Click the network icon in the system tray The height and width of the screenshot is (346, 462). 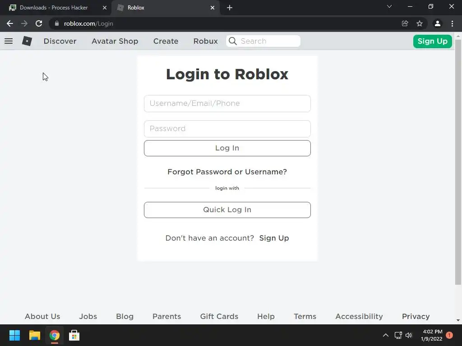pos(398,335)
